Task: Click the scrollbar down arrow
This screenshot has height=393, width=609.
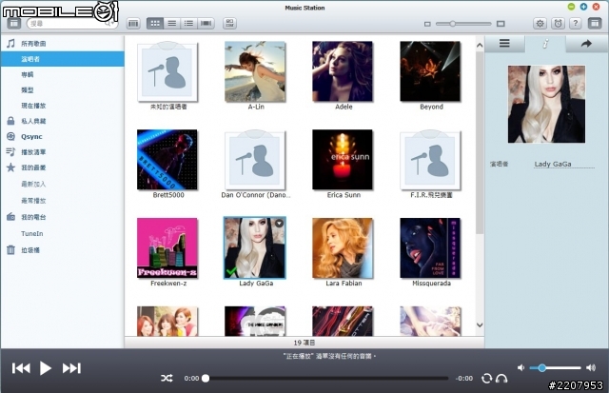Action: pos(480,325)
